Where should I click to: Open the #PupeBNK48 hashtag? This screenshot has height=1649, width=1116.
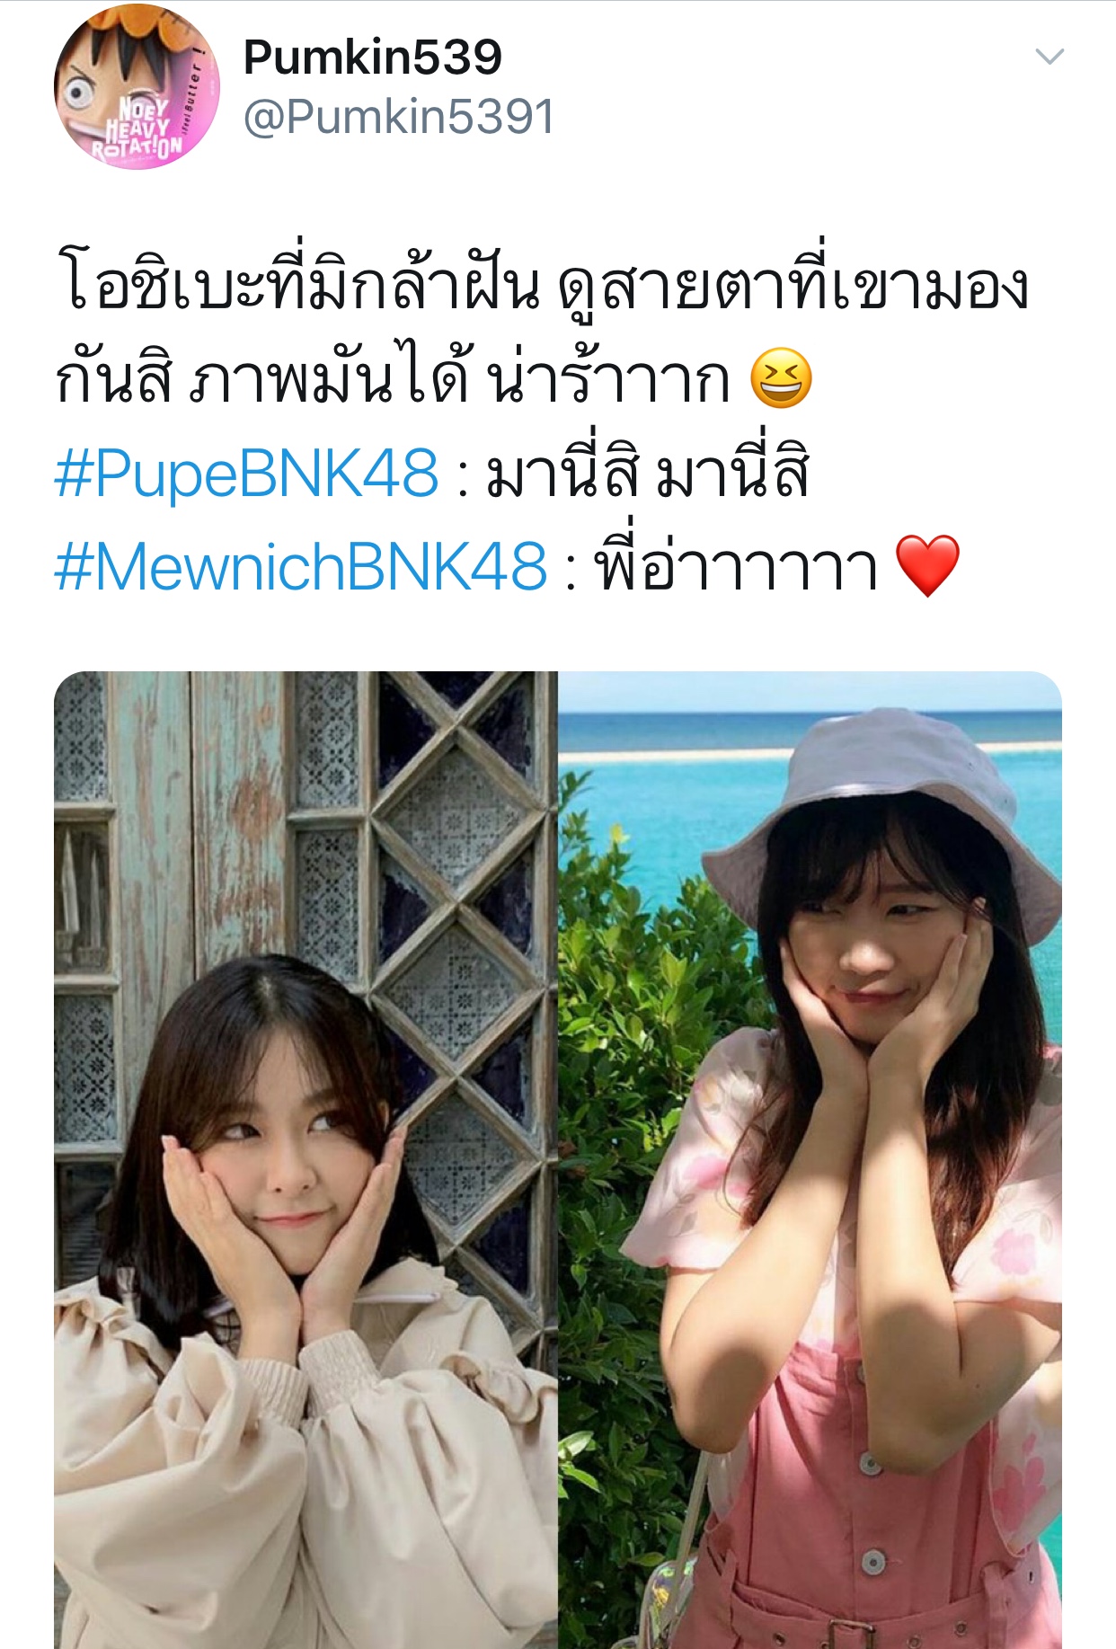click(x=246, y=473)
